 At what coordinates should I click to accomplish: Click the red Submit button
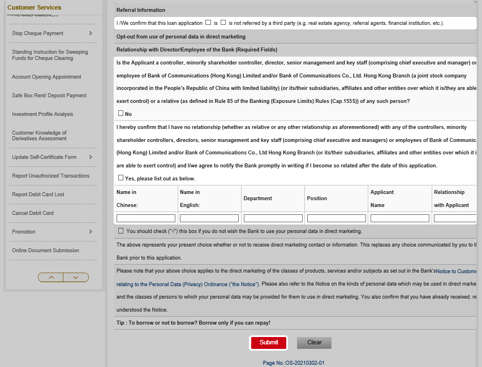point(269,343)
